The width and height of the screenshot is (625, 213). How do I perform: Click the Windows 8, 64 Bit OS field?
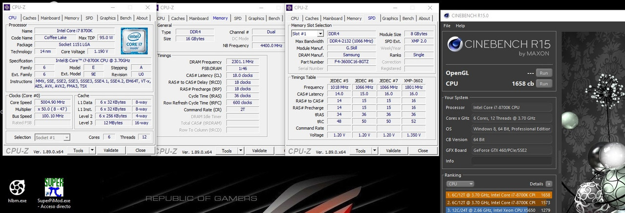tap(512, 129)
